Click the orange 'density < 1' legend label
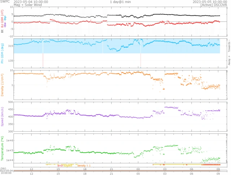The image size is (231, 175). [84, 166]
